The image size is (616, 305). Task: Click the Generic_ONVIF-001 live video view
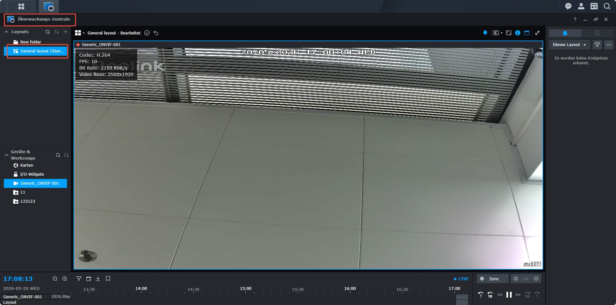coord(308,158)
